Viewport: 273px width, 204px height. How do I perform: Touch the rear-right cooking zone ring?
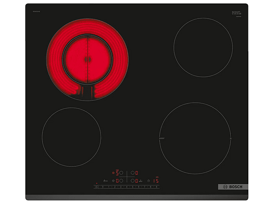pyautogui.click(x=203, y=47)
